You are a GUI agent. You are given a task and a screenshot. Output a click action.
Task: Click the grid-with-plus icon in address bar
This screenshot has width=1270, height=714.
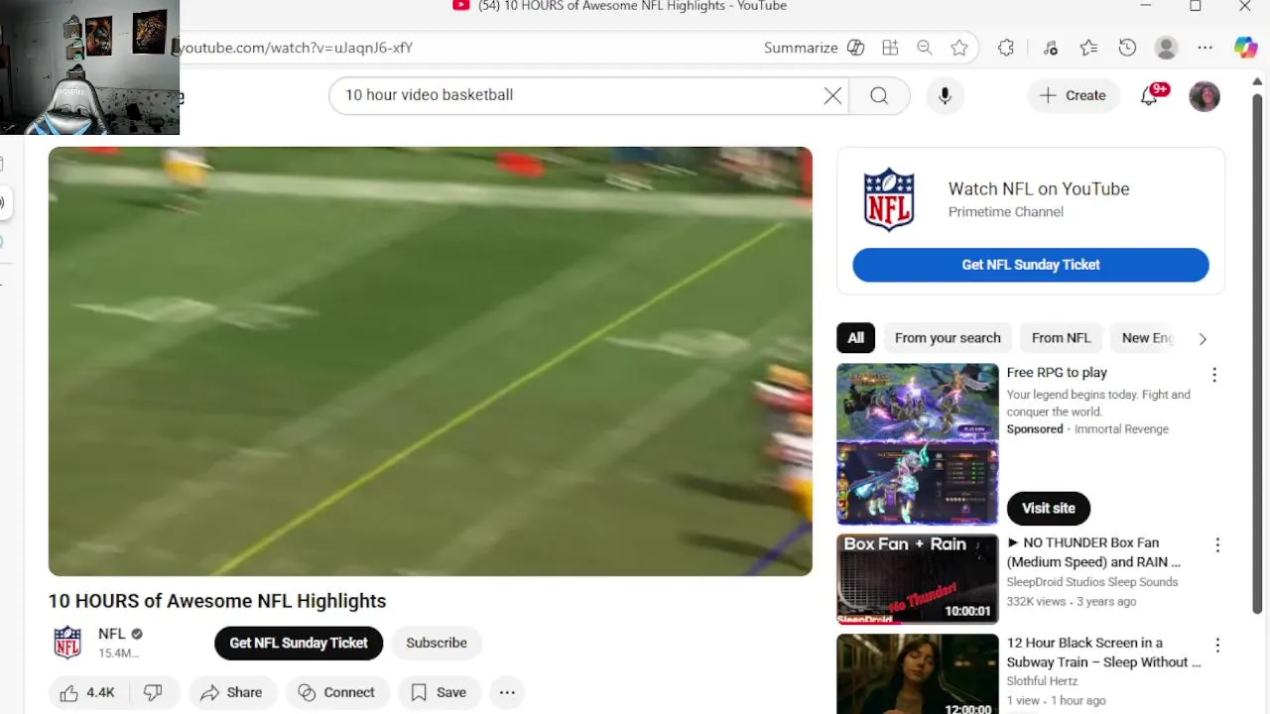click(x=890, y=48)
